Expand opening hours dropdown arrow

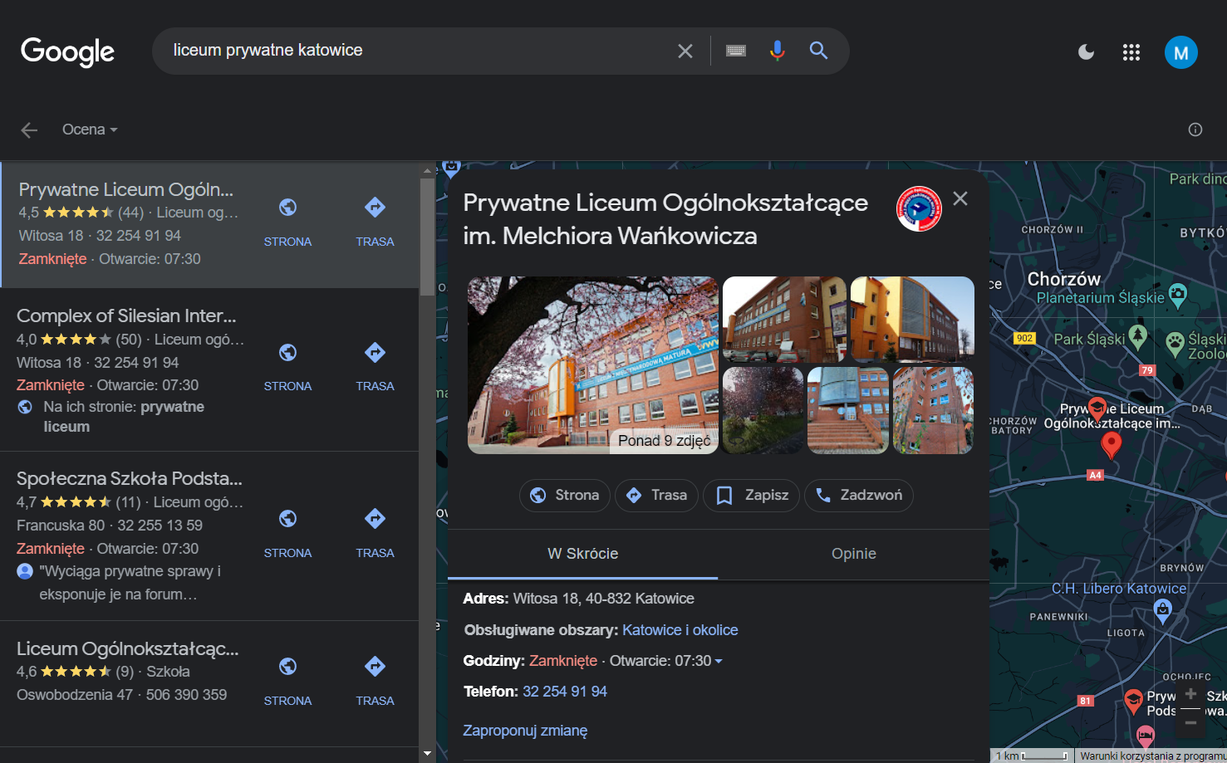point(719,662)
